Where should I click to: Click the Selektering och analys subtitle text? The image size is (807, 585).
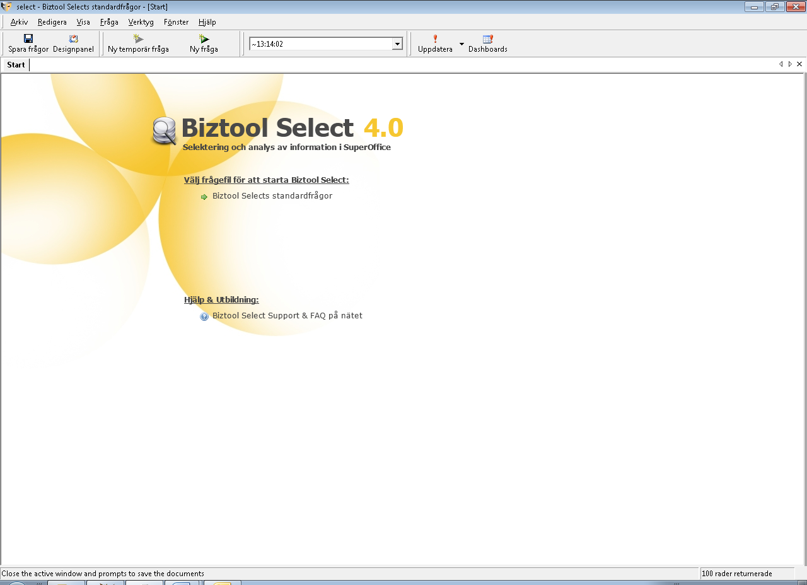pyautogui.click(x=287, y=148)
